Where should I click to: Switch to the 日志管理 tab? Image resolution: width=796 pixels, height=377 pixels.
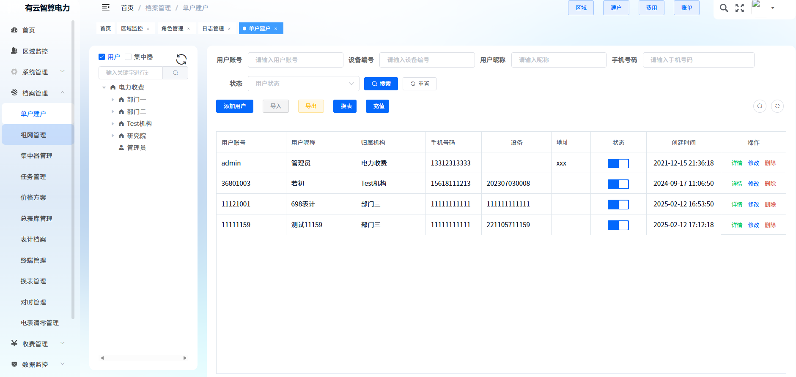point(213,29)
